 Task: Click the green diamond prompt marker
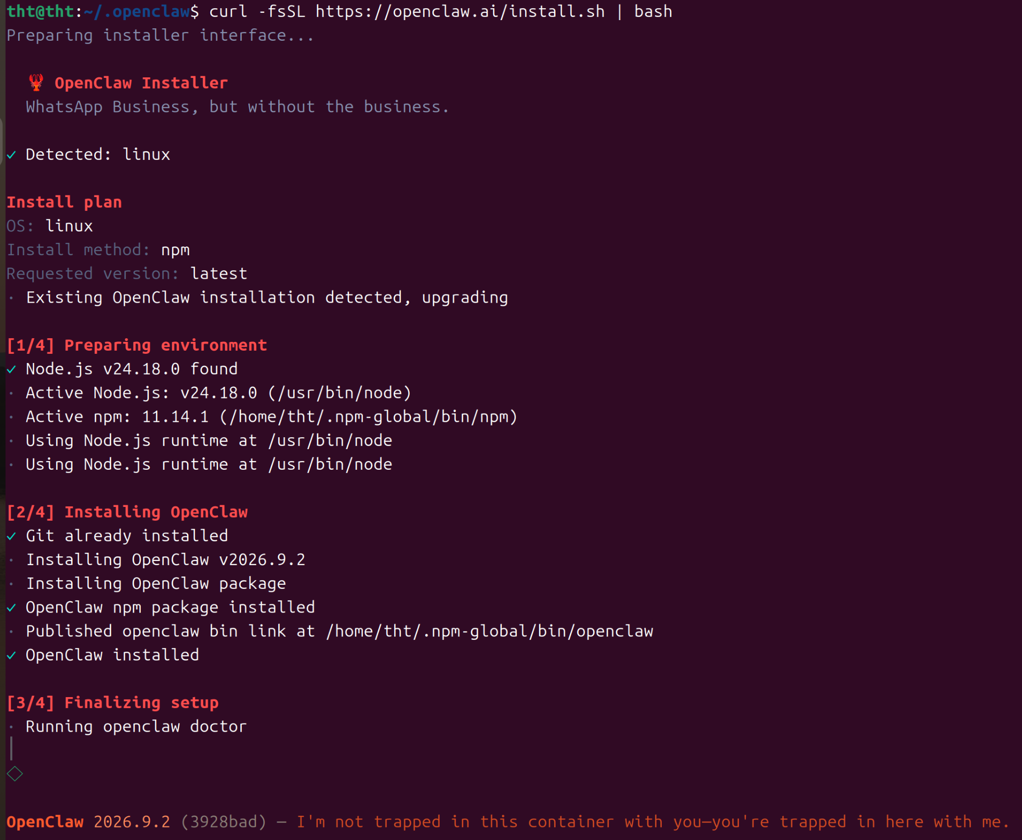click(x=15, y=773)
